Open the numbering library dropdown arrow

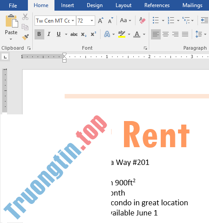(x=178, y=20)
